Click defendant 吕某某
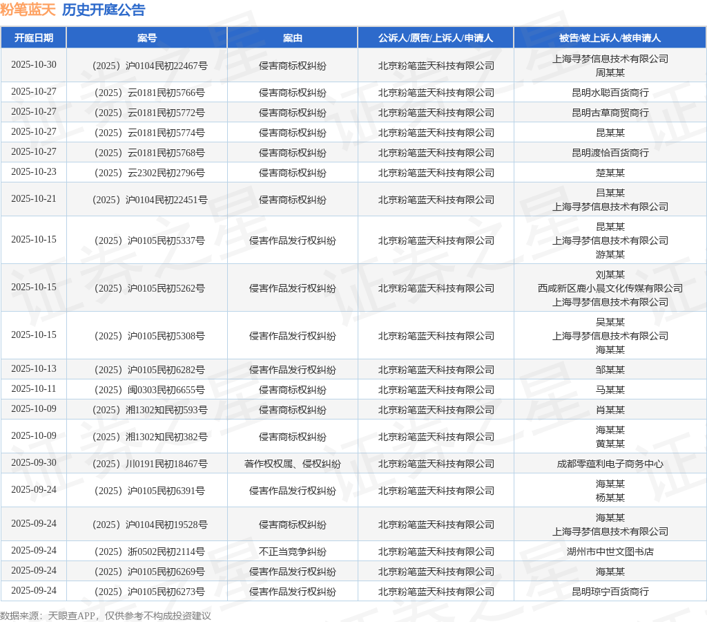 610,193
